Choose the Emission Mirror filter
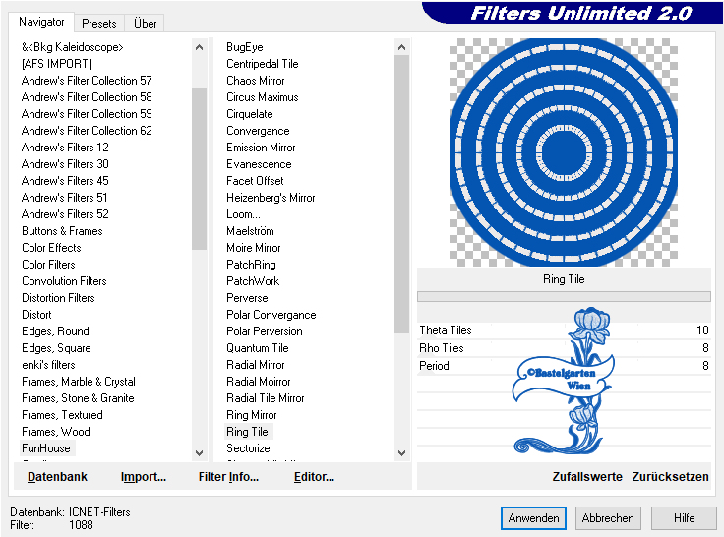Viewport: 724px width, 537px height. click(261, 148)
